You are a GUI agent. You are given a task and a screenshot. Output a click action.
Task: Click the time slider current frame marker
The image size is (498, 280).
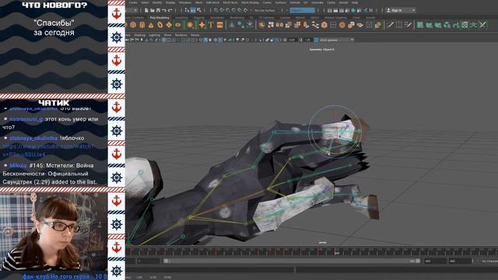point(336,253)
